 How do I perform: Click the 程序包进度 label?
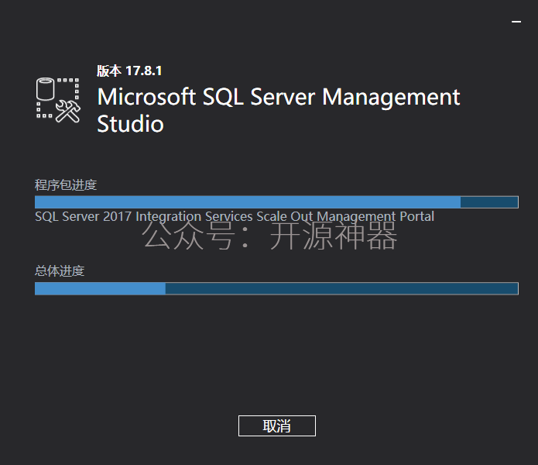[x=66, y=184]
